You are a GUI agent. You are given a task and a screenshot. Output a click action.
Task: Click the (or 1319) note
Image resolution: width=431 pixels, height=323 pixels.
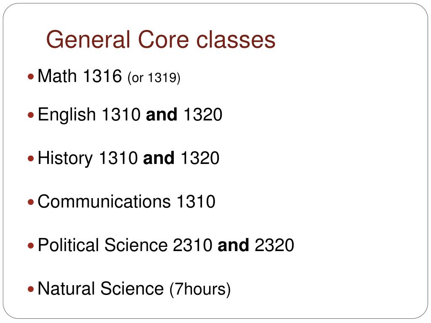click(154, 78)
